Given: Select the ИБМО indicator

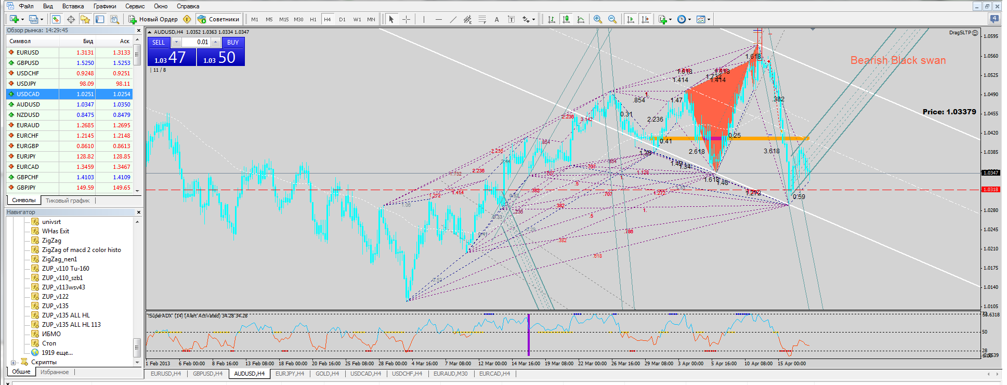Looking at the screenshot, I should click(x=51, y=334).
